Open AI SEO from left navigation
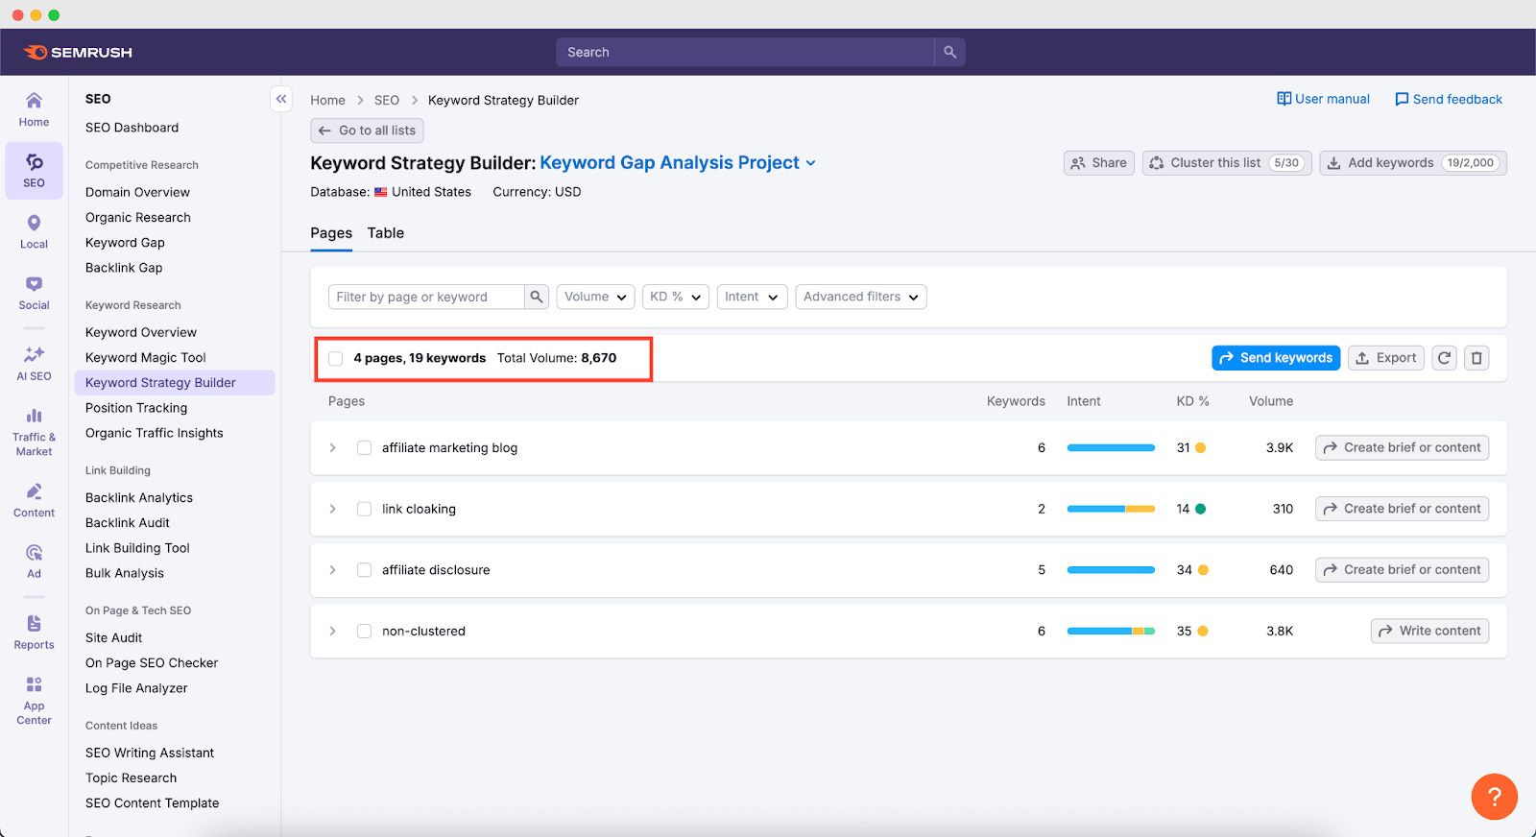 (34, 364)
